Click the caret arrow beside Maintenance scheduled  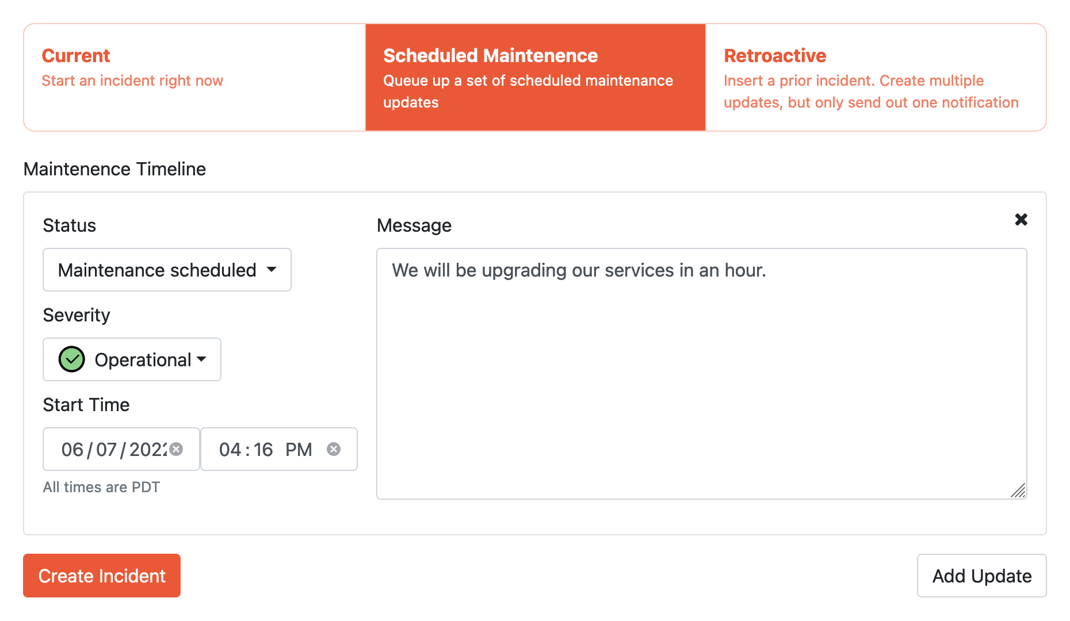272,270
